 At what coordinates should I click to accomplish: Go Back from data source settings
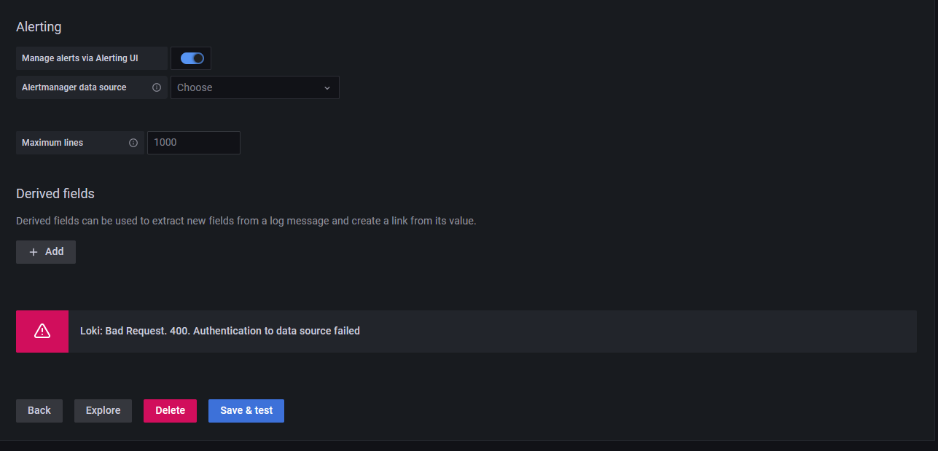pos(39,411)
